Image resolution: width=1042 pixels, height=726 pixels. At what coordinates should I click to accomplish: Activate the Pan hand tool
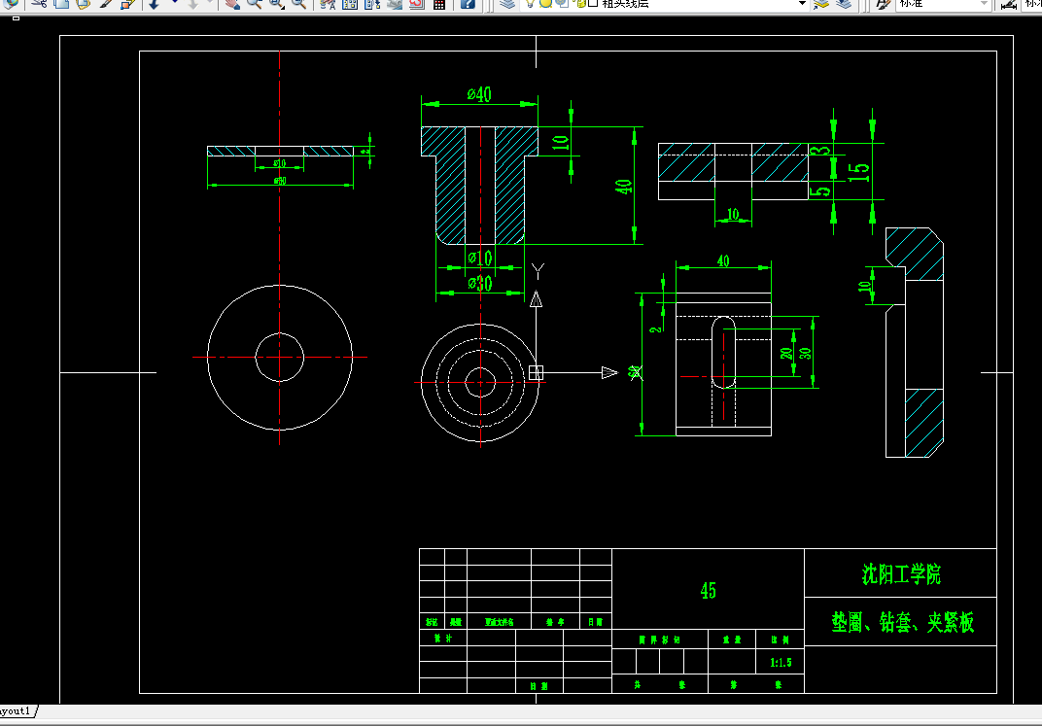[x=232, y=3]
